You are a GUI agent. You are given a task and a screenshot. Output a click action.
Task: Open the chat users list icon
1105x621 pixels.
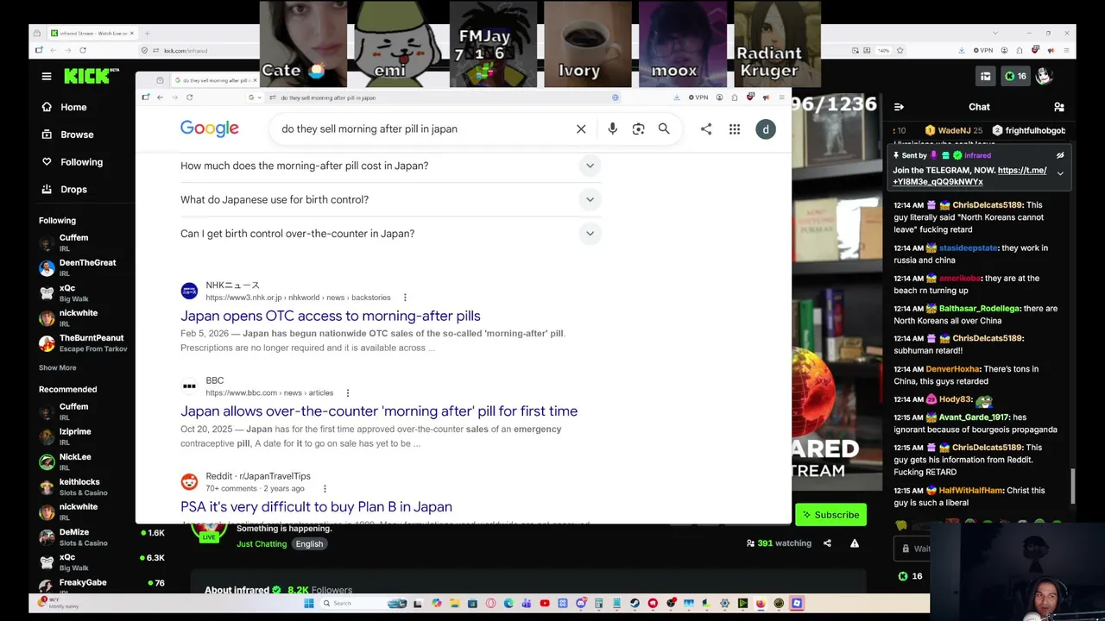[x=1059, y=107]
